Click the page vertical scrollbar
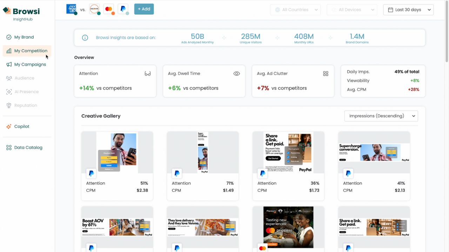The width and height of the screenshot is (449, 252). point(447,31)
